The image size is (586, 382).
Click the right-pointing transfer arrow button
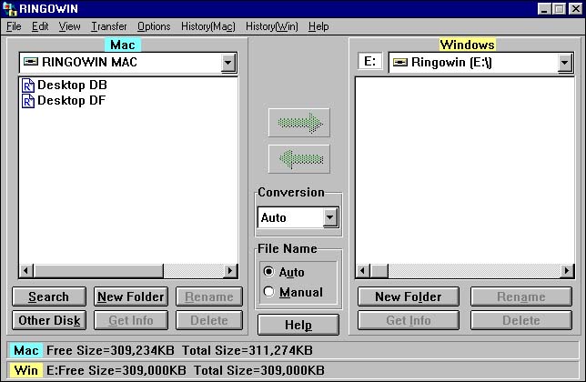298,123
